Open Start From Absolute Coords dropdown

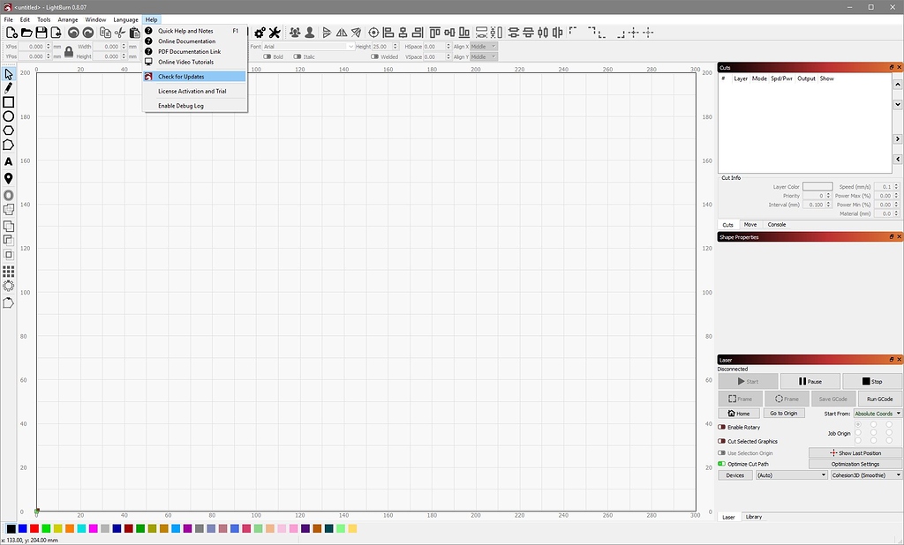pyautogui.click(x=878, y=414)
